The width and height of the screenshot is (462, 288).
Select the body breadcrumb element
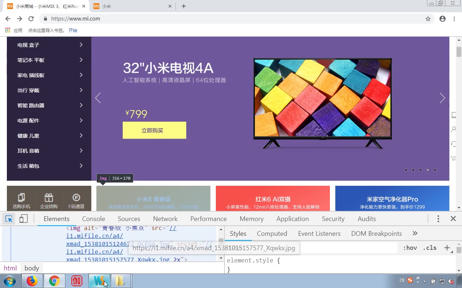coord(32,268)
